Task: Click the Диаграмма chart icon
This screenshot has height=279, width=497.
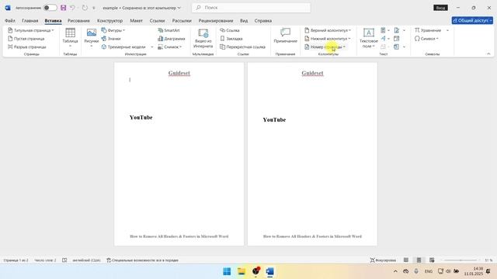Action: tap(161, 39)
